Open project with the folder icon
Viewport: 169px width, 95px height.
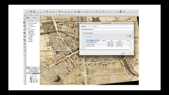click(28, 12)
